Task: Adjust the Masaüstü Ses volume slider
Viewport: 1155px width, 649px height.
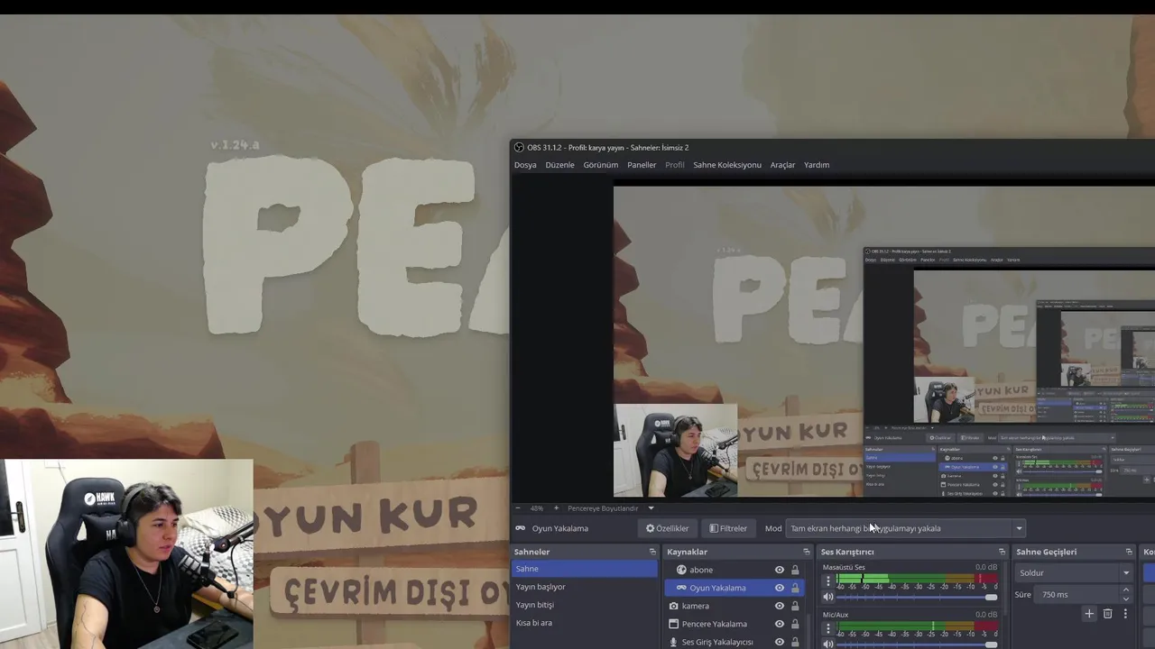Action: pyautogui.click(x=916, y=597)
